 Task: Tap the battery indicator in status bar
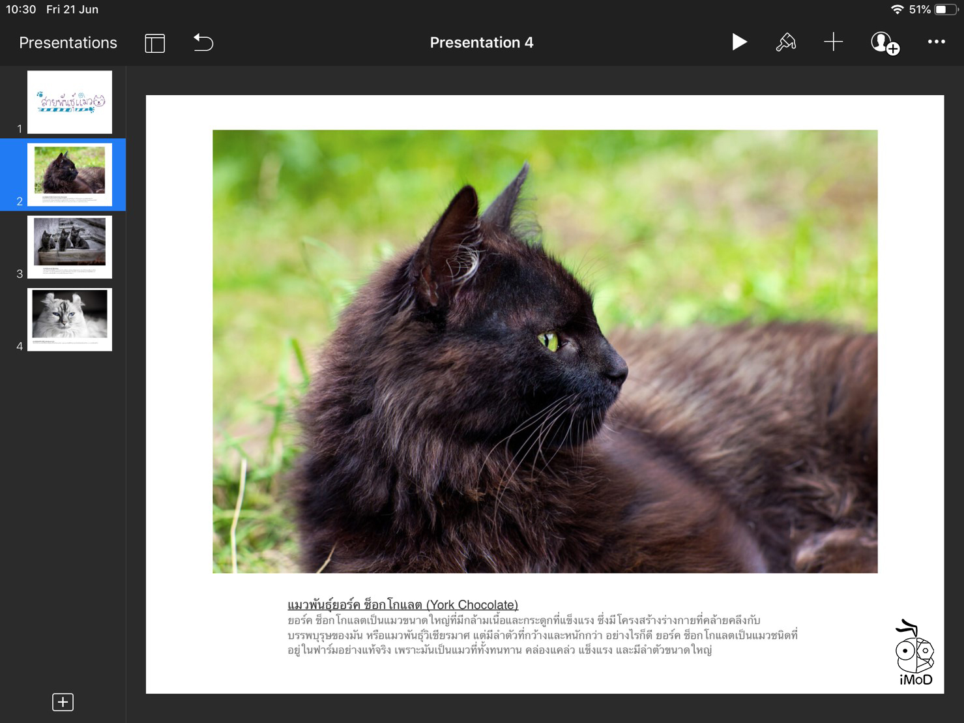(x=945, y=10)
